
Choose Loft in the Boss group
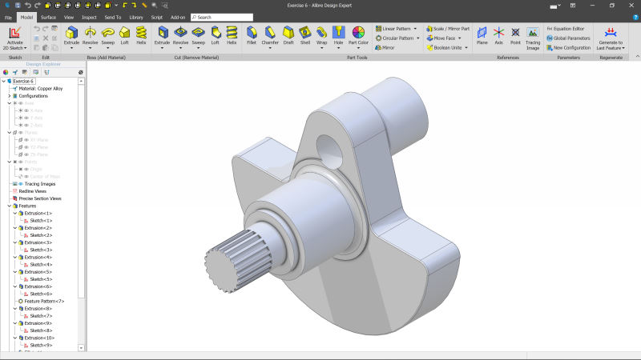[124, 36]
